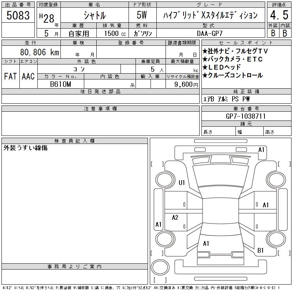Image resolution: width=293 pixels, height=293 pixels.
Task: Click the 注意事項欄 header
Action: pyautogui.click(x=100, y=108)
